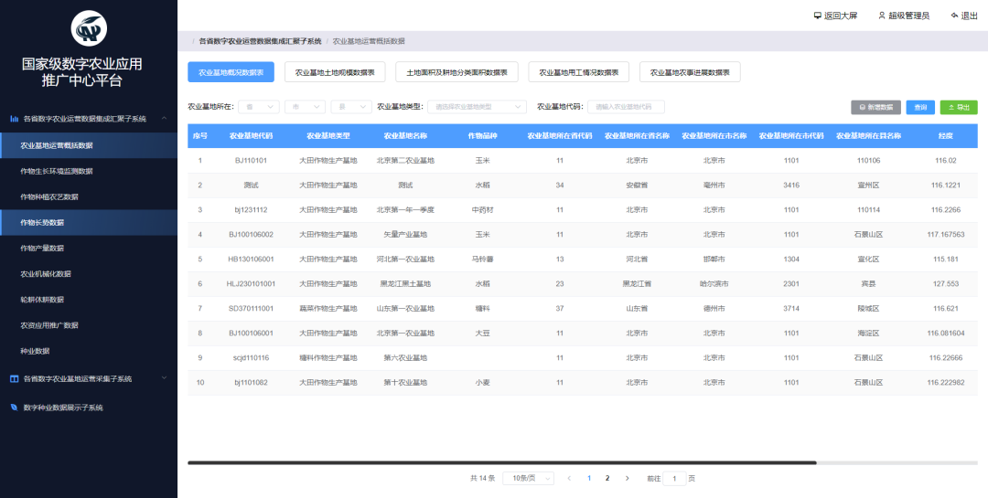Open the 省 province dropdown
The image size is (988, 498).
[258, 107]
